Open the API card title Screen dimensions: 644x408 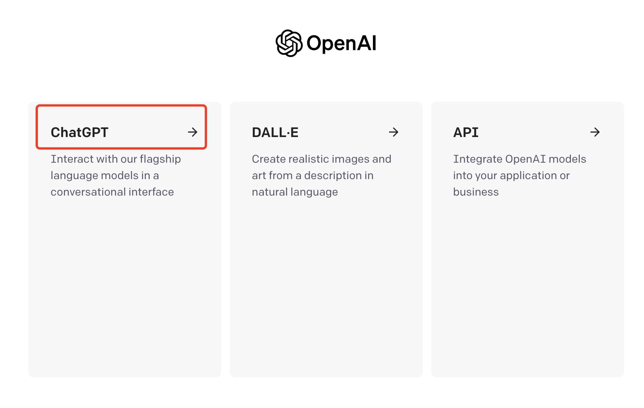coord(466,132)
